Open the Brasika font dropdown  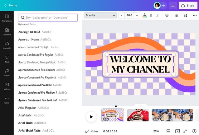pyautogui.click(x=100, y=15)
